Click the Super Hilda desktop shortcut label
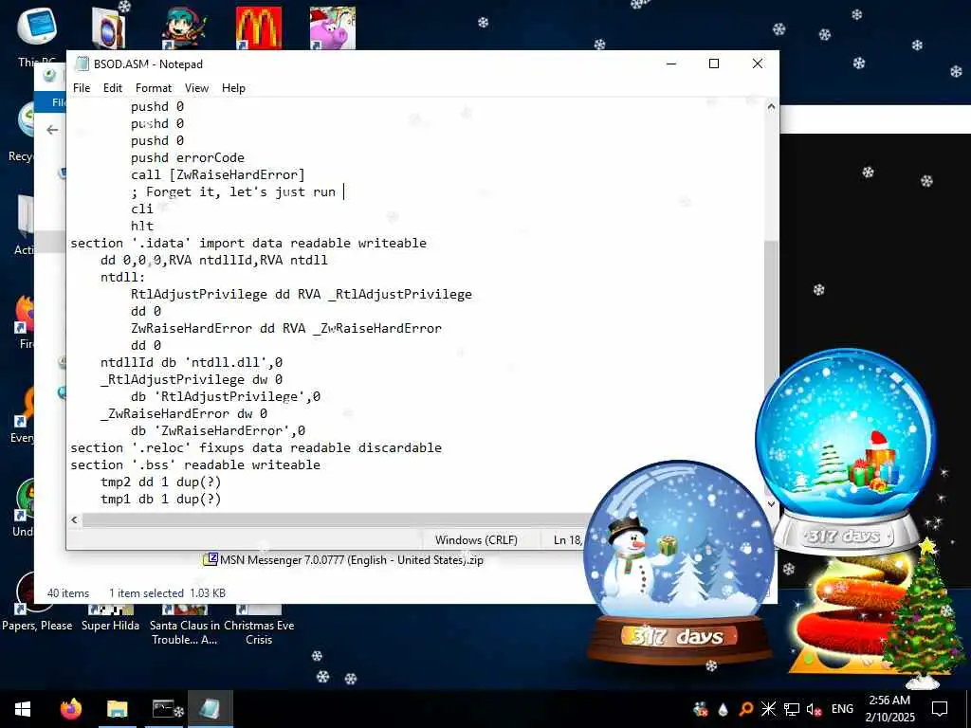The height and width of the screenshot is (728, 971). point(110,626)
